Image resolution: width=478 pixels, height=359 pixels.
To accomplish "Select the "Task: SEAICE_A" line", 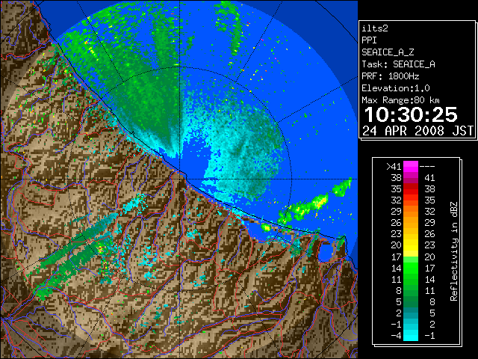I will 398,64.
